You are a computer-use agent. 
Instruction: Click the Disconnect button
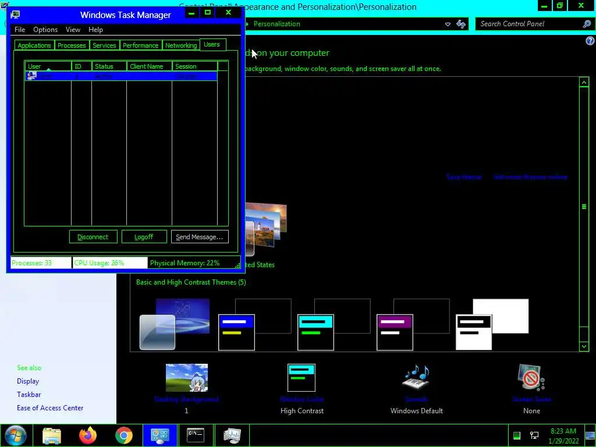click(x=93, y=237)
